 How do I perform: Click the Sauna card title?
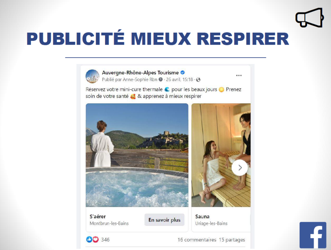click(x=202, y=217)
